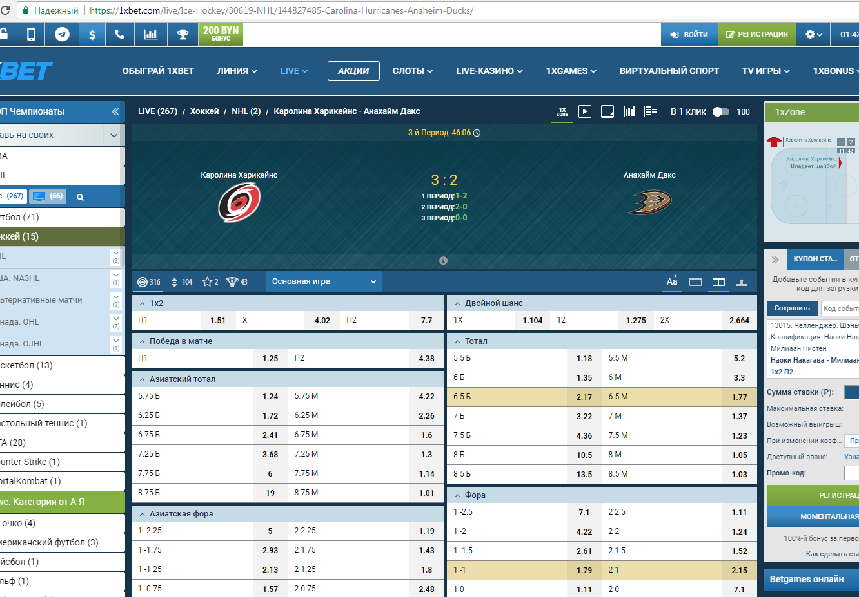Screen dimensions: 859x597
Task: Click the pop-out window icon
Action: pyautogui.click(x=607, y=111)
